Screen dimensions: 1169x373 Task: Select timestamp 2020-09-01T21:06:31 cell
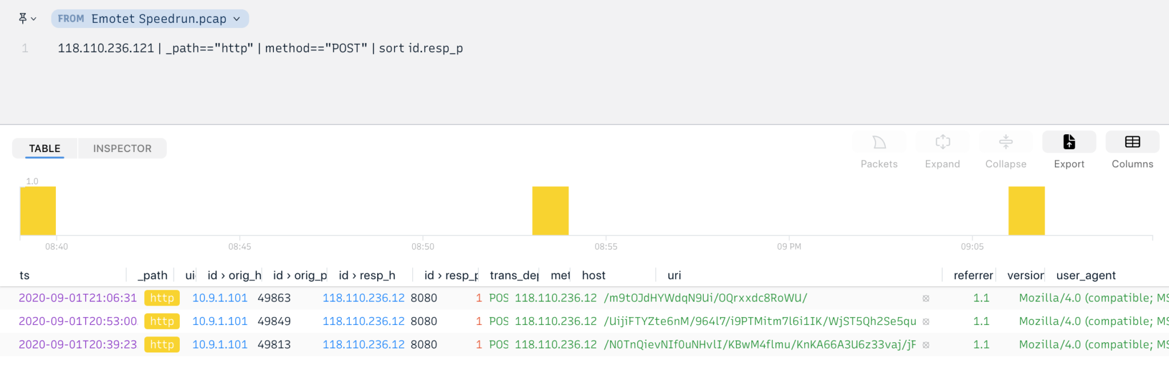[x=78, y=298]
